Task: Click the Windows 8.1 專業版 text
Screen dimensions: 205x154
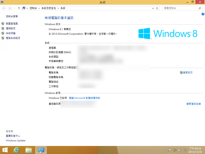Action: click(x=60, y=29)
